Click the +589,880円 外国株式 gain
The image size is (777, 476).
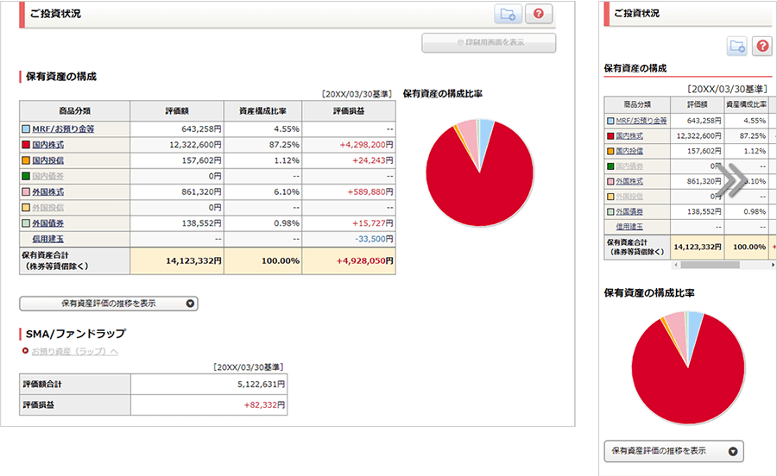(370, 192)
